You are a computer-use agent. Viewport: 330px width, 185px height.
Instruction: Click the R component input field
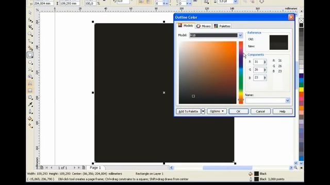click(258, 62)
